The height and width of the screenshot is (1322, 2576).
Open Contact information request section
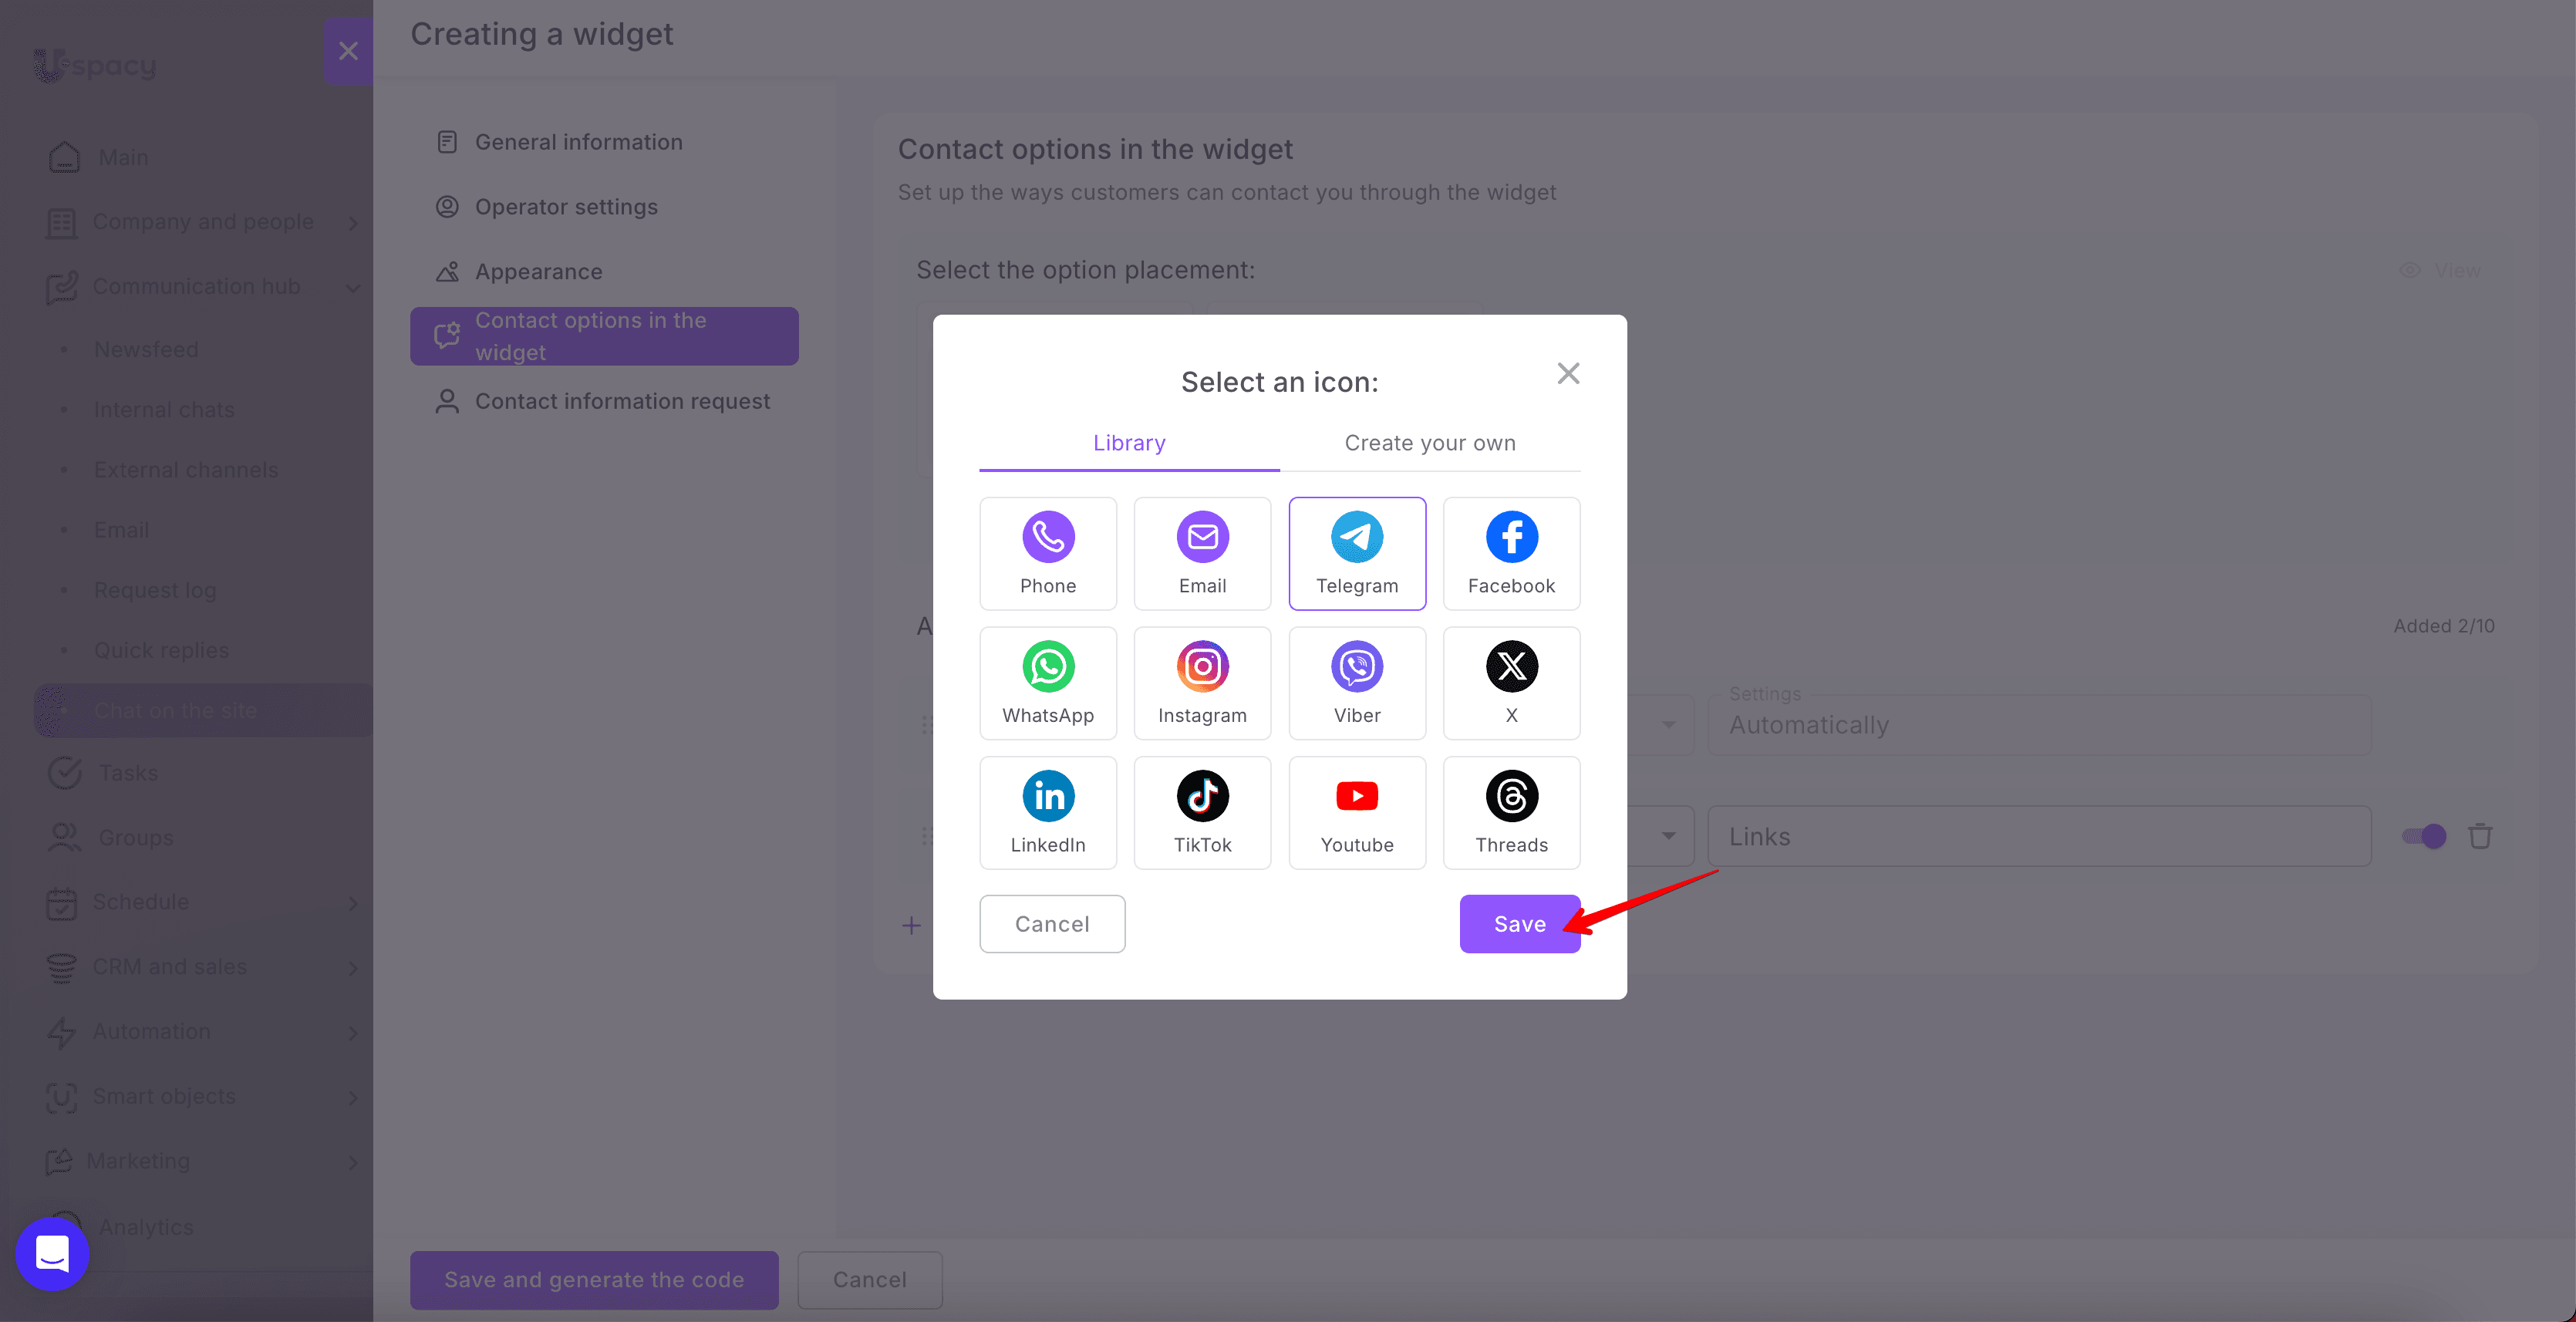604,401
